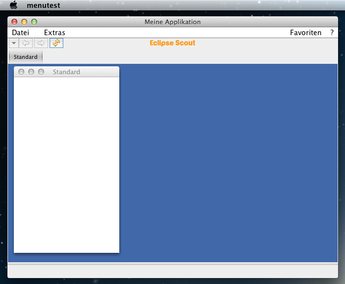This screenshot has height=284, width=345.
Task: Minimize the Meine Applikation window
Action: (x=24, y=22)
